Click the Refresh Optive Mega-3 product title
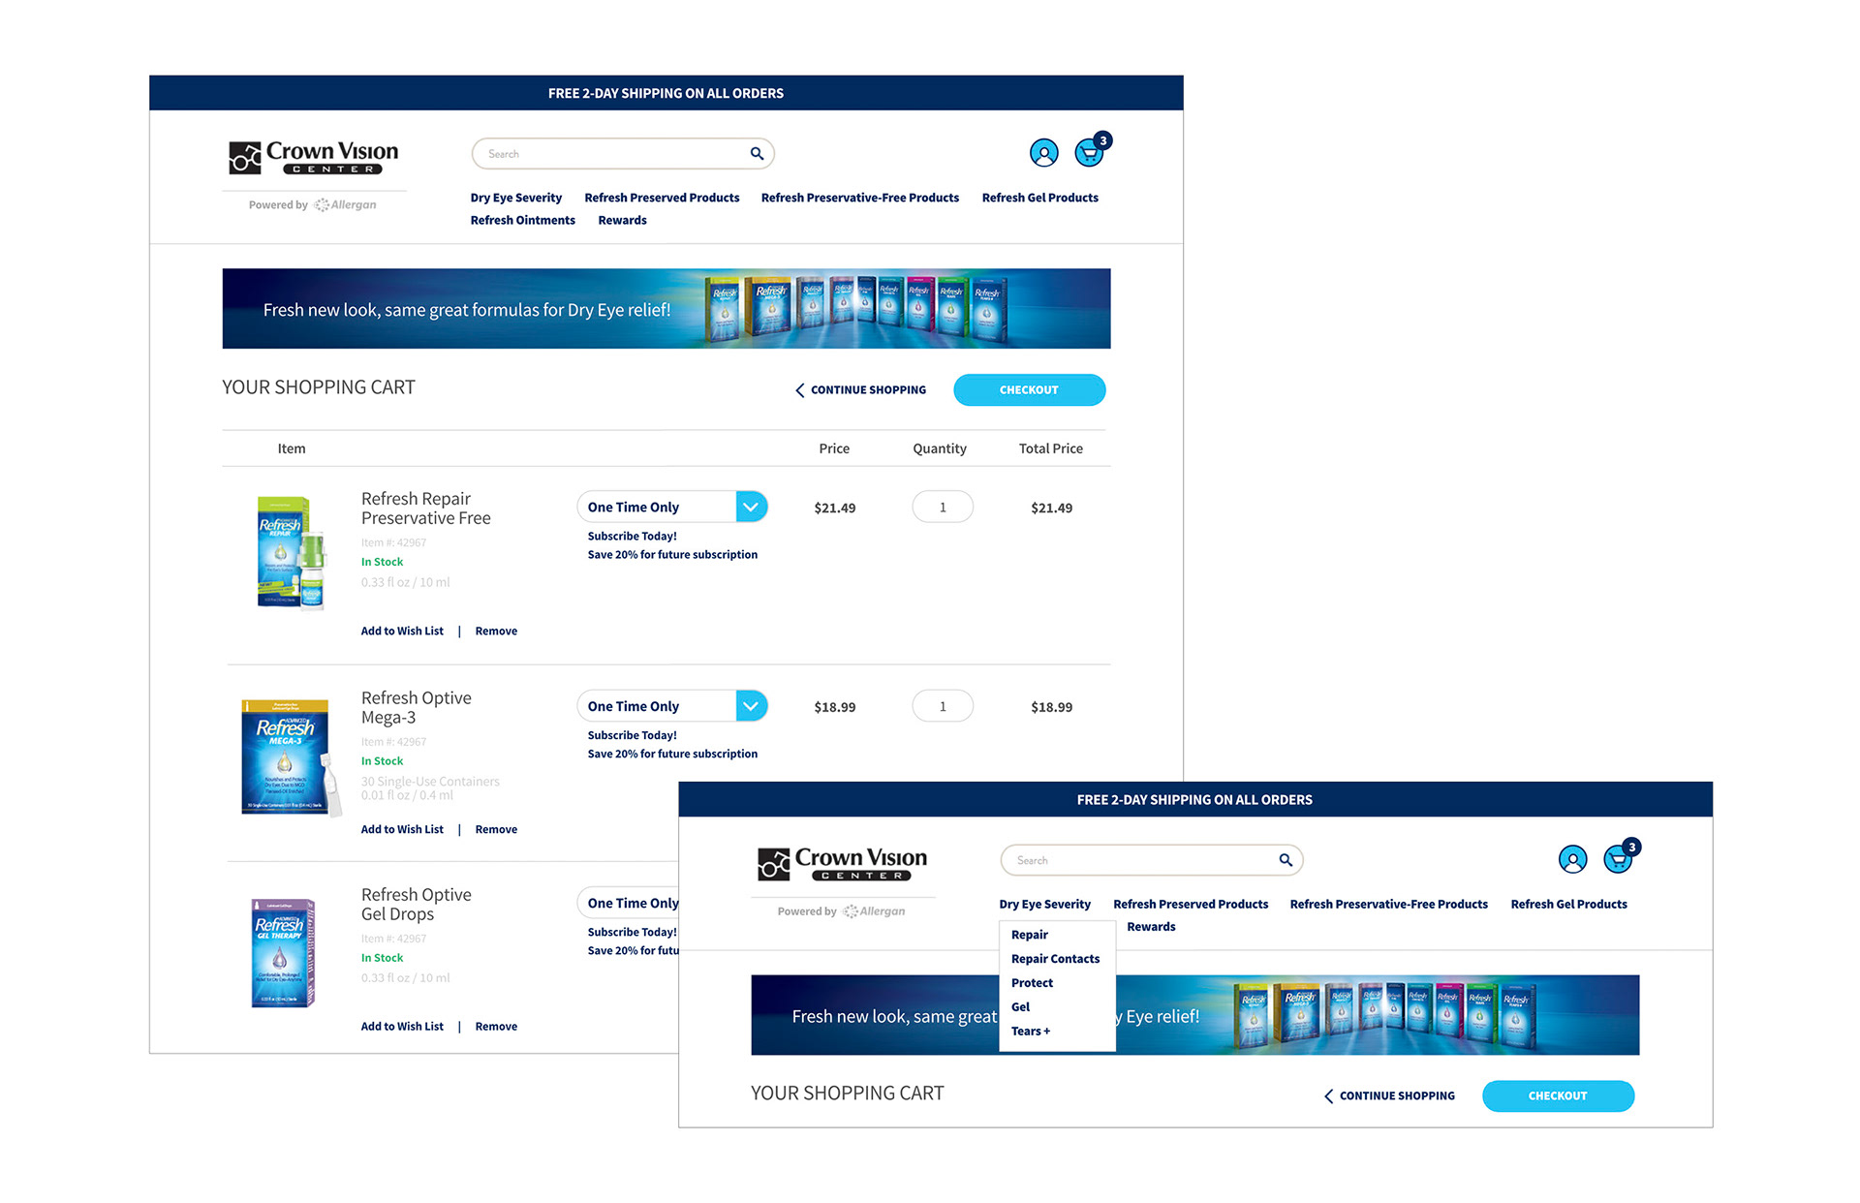The height and width of the screenshot is (1203, 1860). (416, 708)
